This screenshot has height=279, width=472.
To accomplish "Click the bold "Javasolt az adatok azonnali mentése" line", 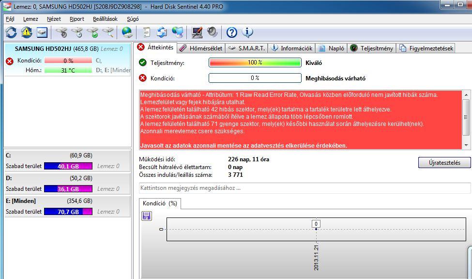I will click(x=244, y=145).
